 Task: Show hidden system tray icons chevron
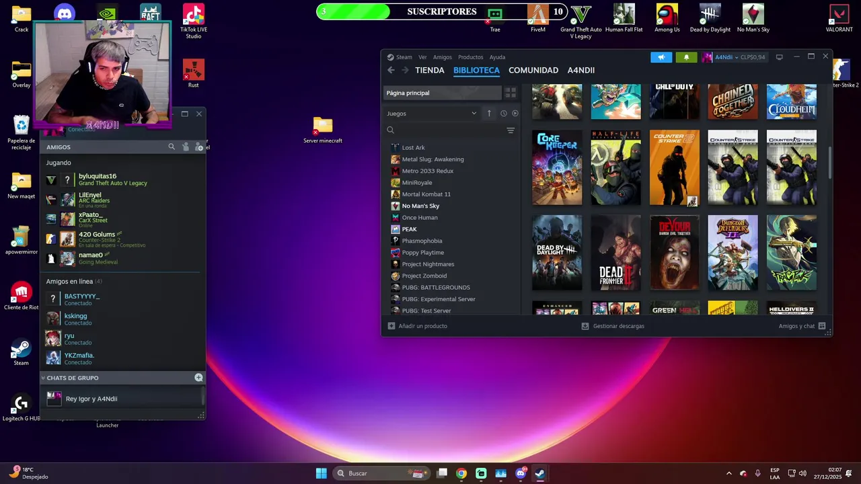(x=728, y=473)
